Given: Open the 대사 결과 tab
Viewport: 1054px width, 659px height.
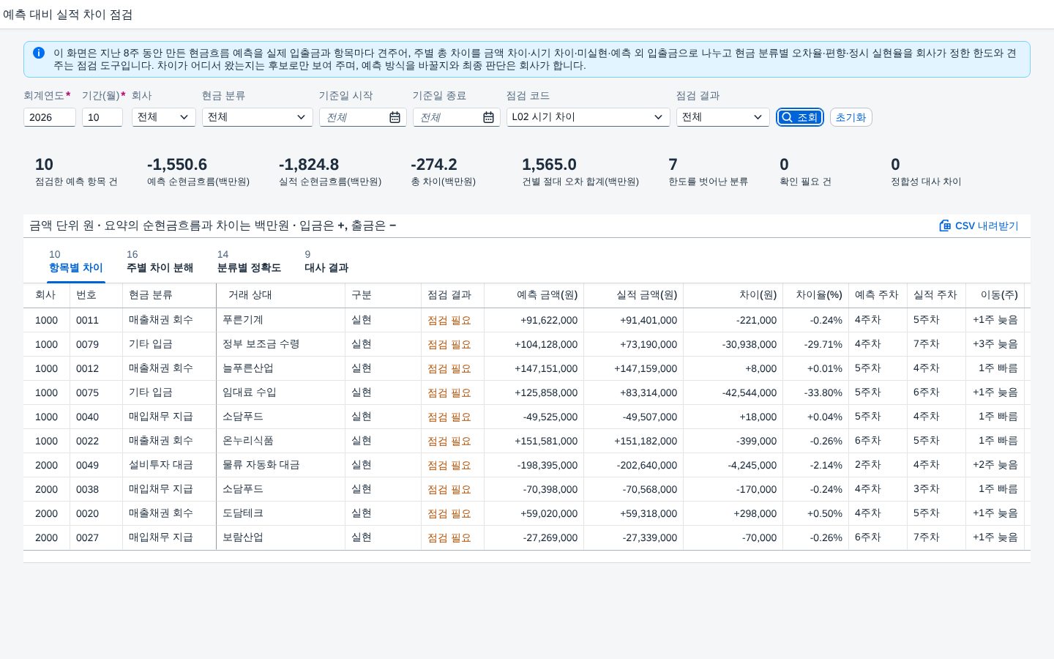Looking at the screenshot, I should tap(326, 261).
